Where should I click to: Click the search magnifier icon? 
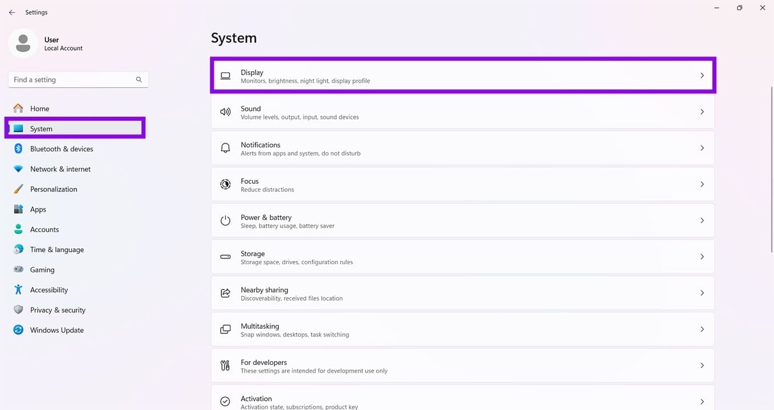[x=139, y=80]
